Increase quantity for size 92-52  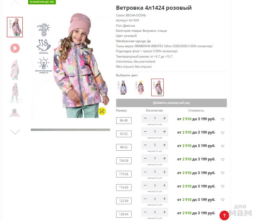coord(164,132)
